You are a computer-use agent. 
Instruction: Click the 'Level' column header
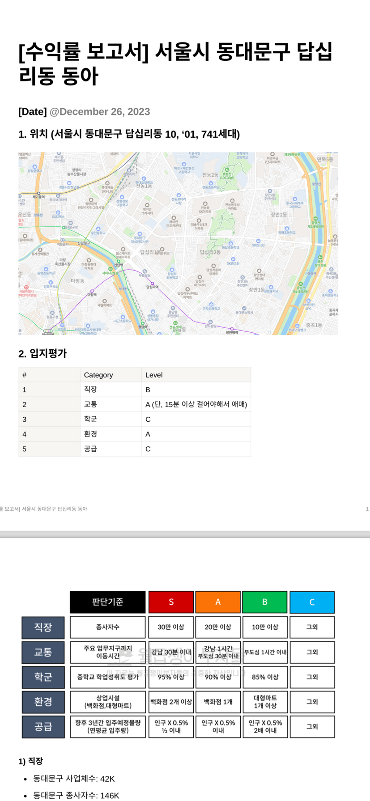click(x=196, y=375)
